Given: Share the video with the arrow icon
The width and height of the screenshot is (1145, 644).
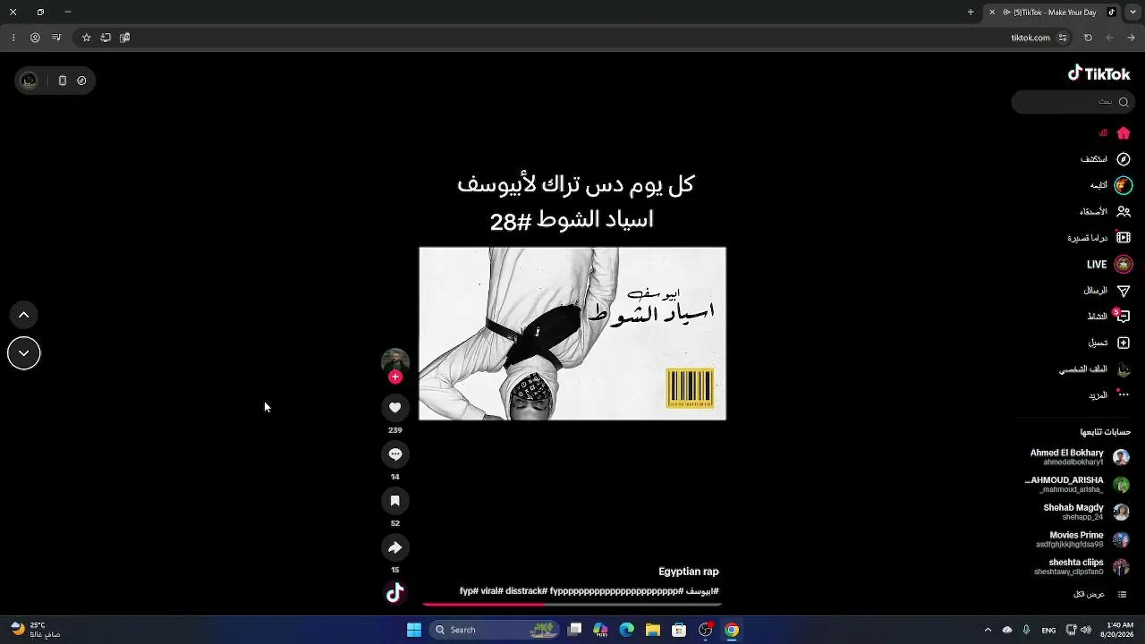Looking at the screenshot, I should 394,547.
